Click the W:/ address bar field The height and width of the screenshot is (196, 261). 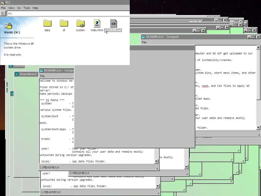(68, 14)
